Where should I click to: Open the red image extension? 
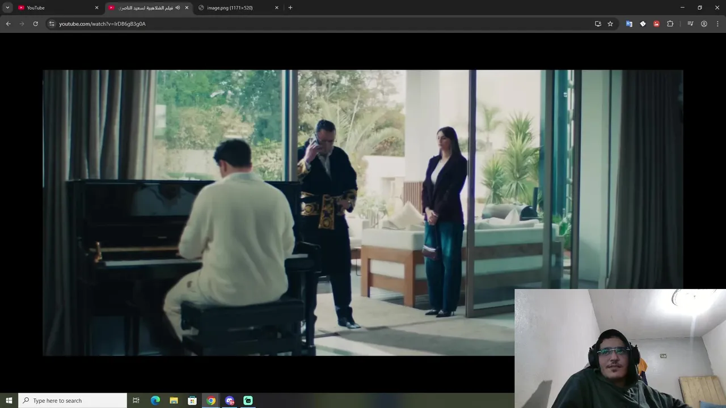point(656,24)
